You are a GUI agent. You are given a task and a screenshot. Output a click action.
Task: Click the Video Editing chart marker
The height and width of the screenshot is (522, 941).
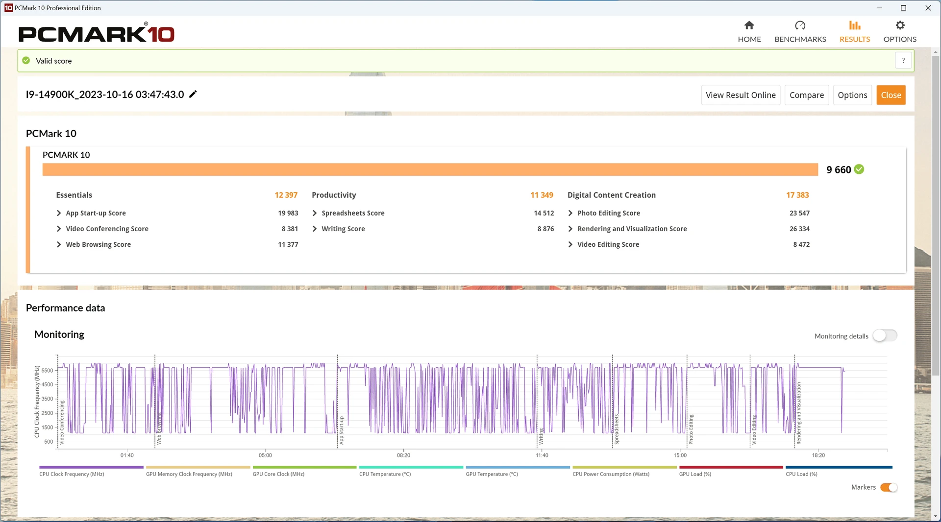[x=754, y=430]
